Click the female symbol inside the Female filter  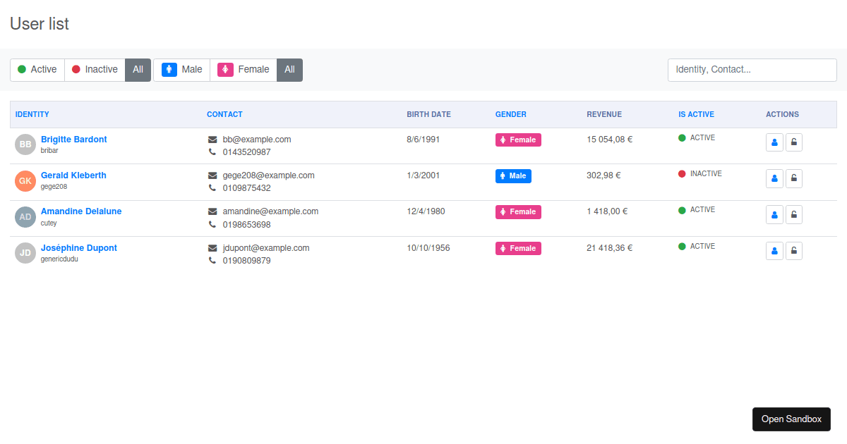226,69
